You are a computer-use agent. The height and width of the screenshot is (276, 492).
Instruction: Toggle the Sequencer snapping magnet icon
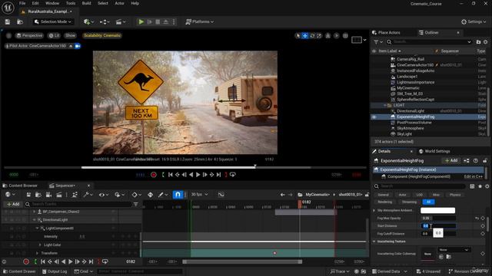pos(178,195)
